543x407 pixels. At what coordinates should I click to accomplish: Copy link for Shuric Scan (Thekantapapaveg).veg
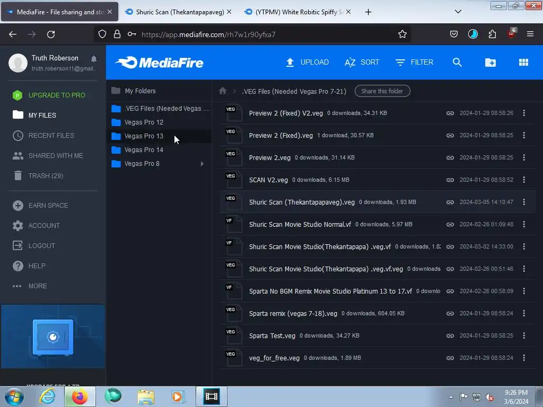450,202
